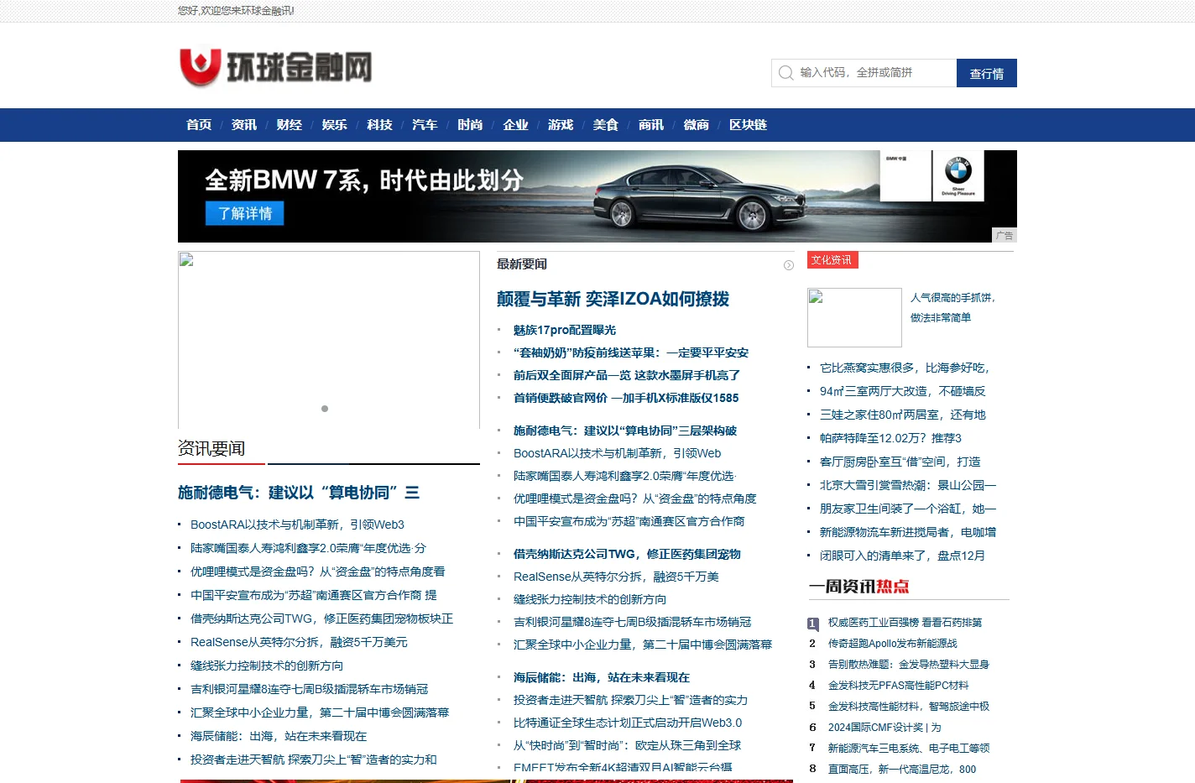
Task: Open left list 海辰储能：出海，站在未来看现在
Action: (279, 736)
